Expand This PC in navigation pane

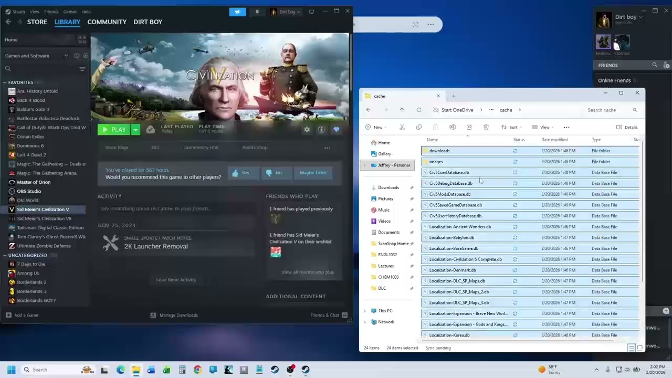[365, 311]
